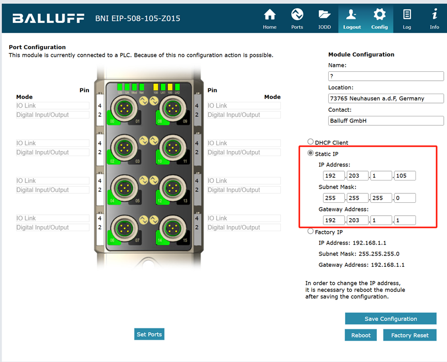Select port connector 06/07 on module image

124,228
